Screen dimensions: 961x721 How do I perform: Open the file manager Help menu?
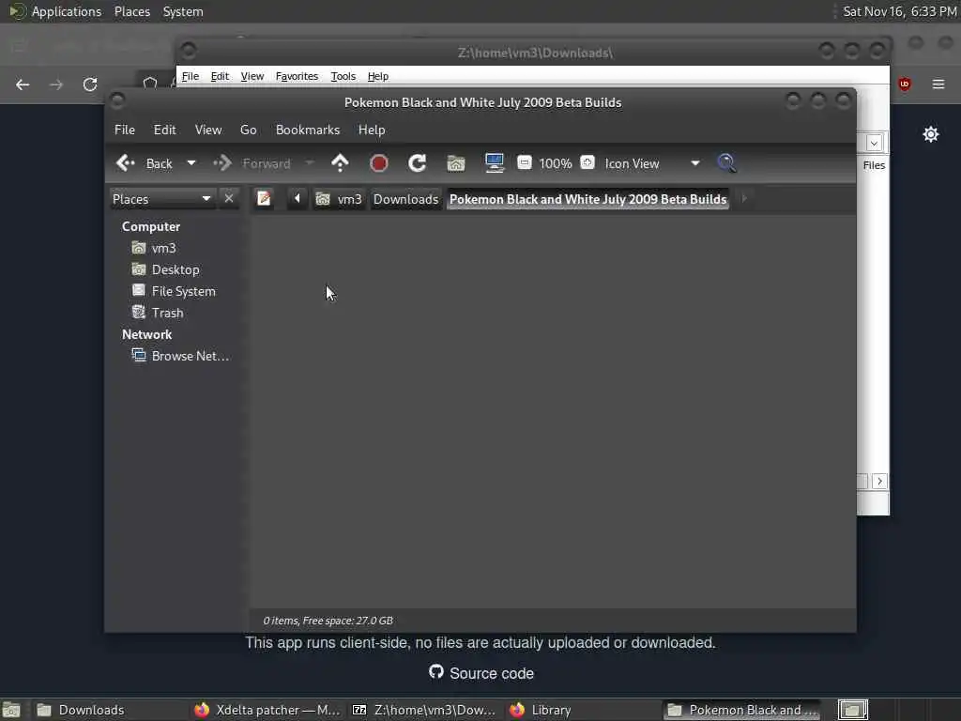point(372,130)
